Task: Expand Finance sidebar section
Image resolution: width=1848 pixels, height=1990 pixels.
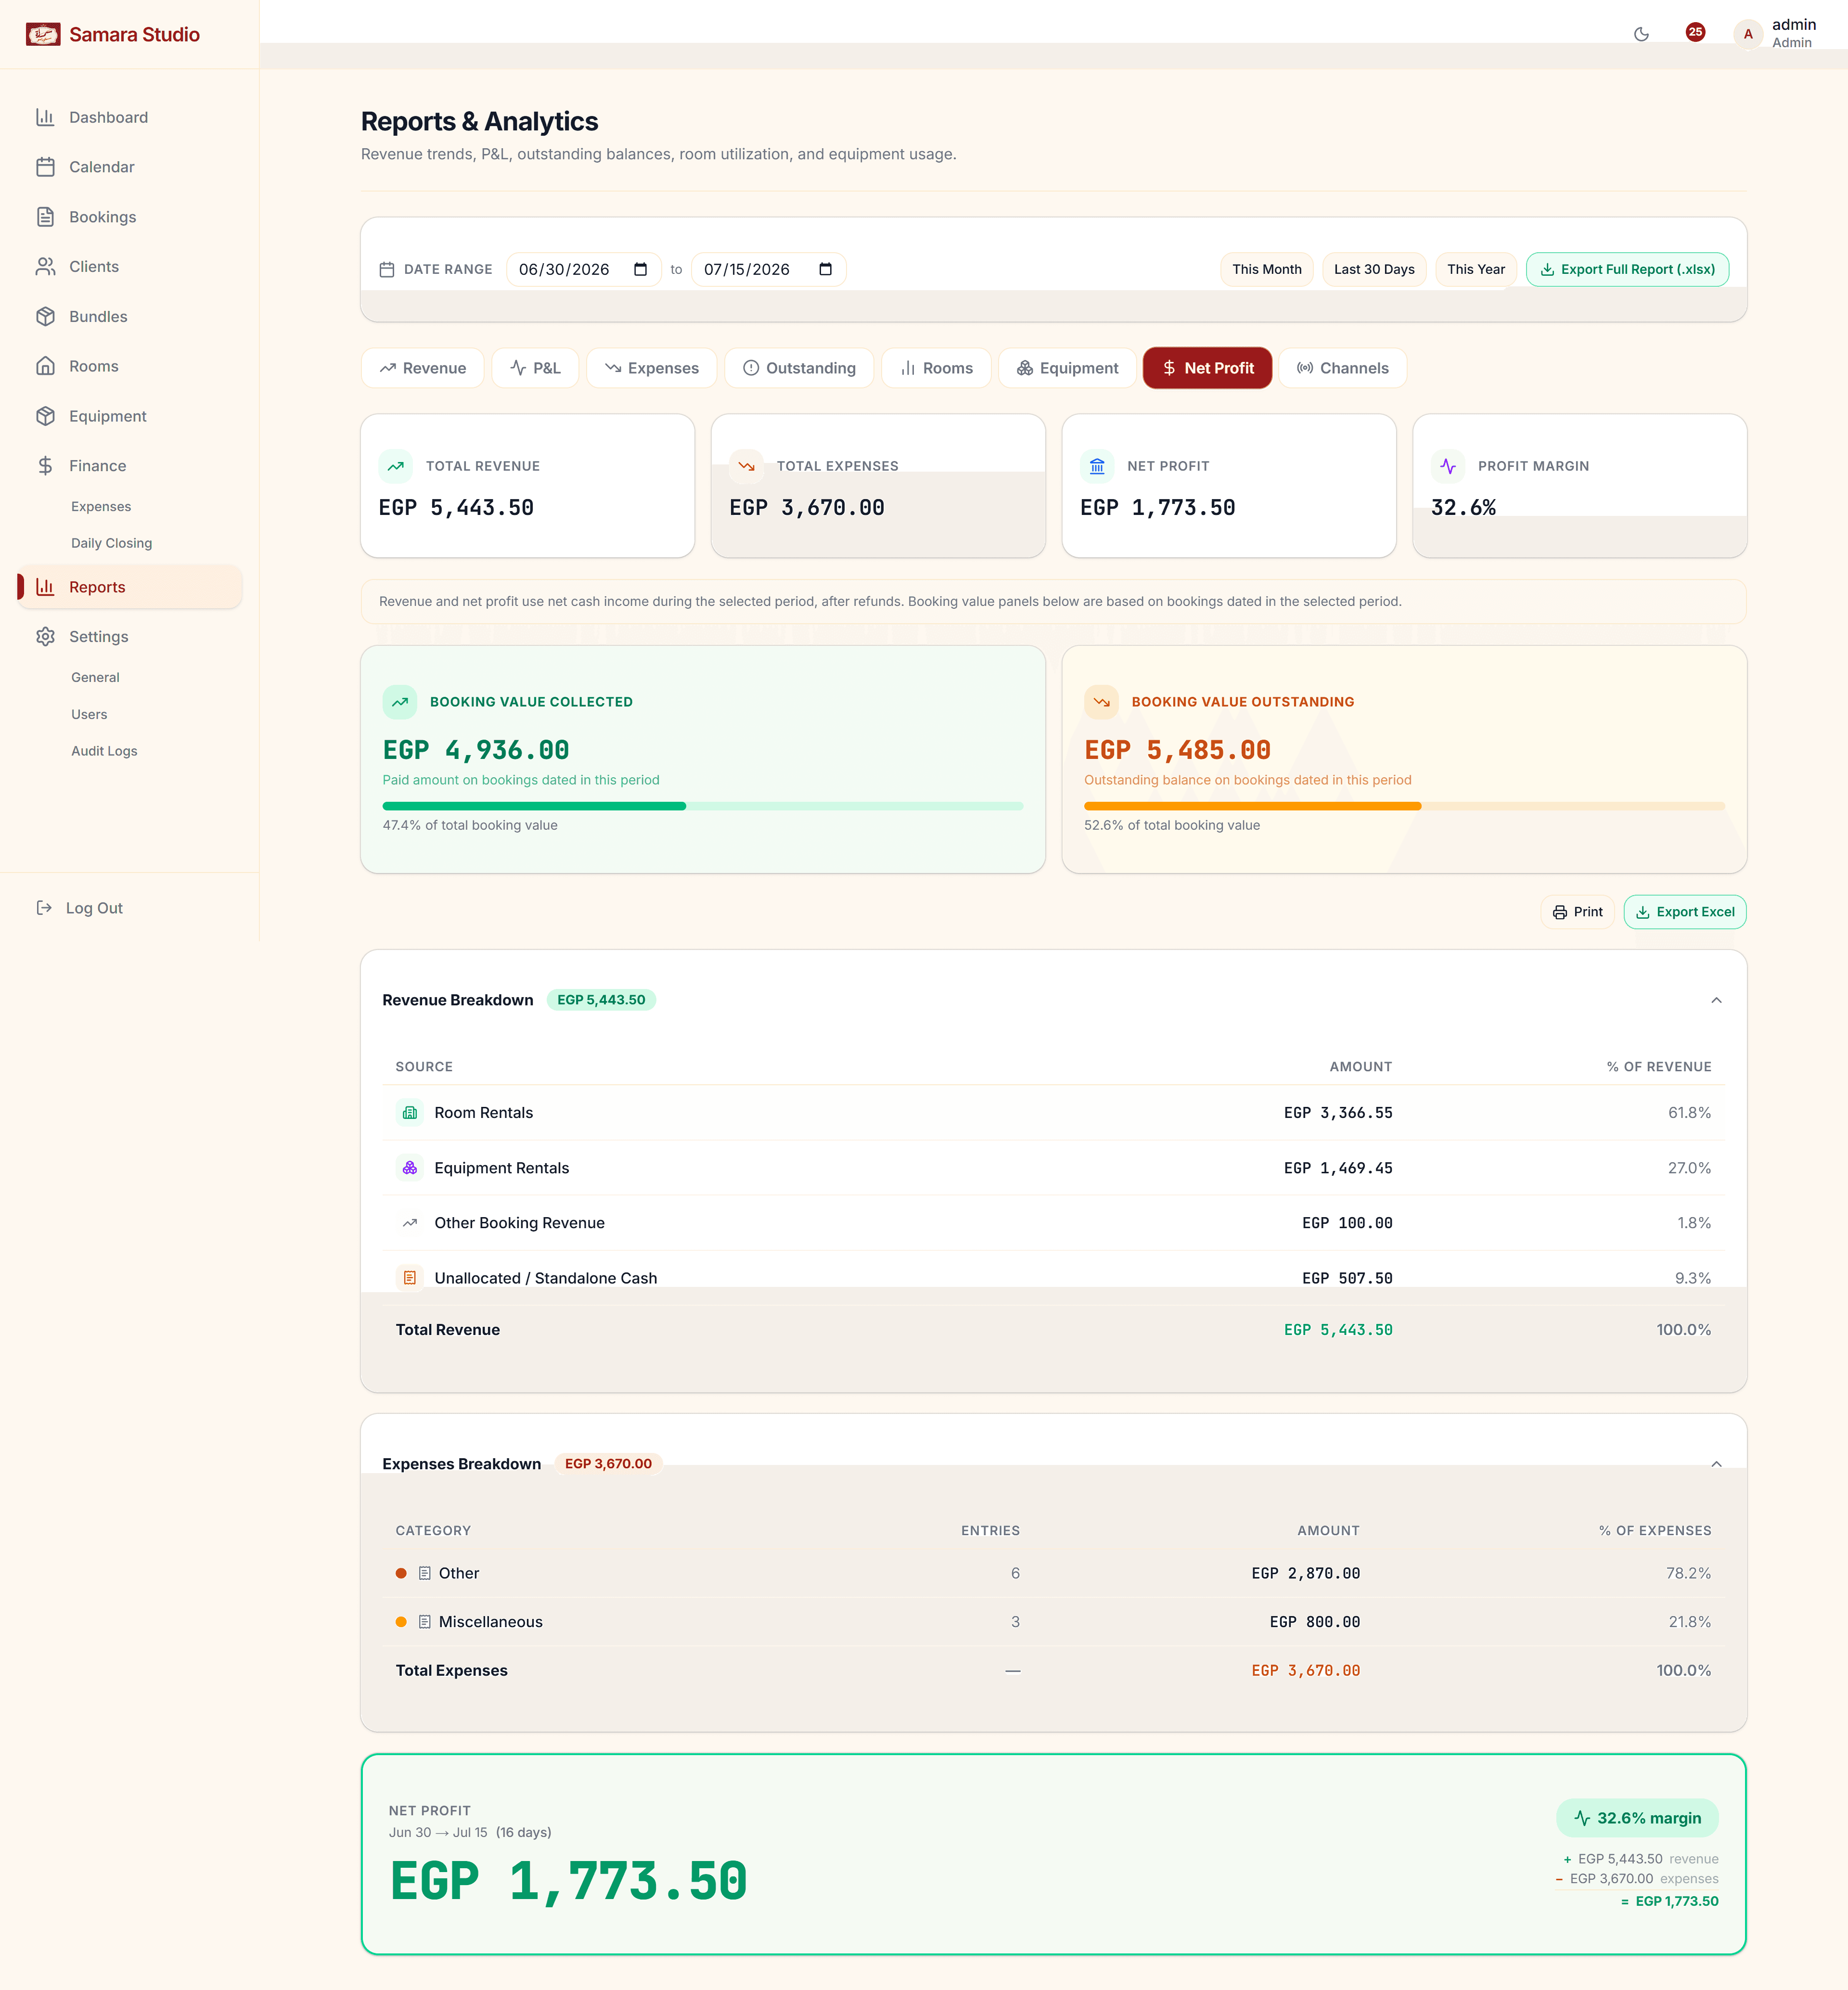Action: (x=130, y=466)
